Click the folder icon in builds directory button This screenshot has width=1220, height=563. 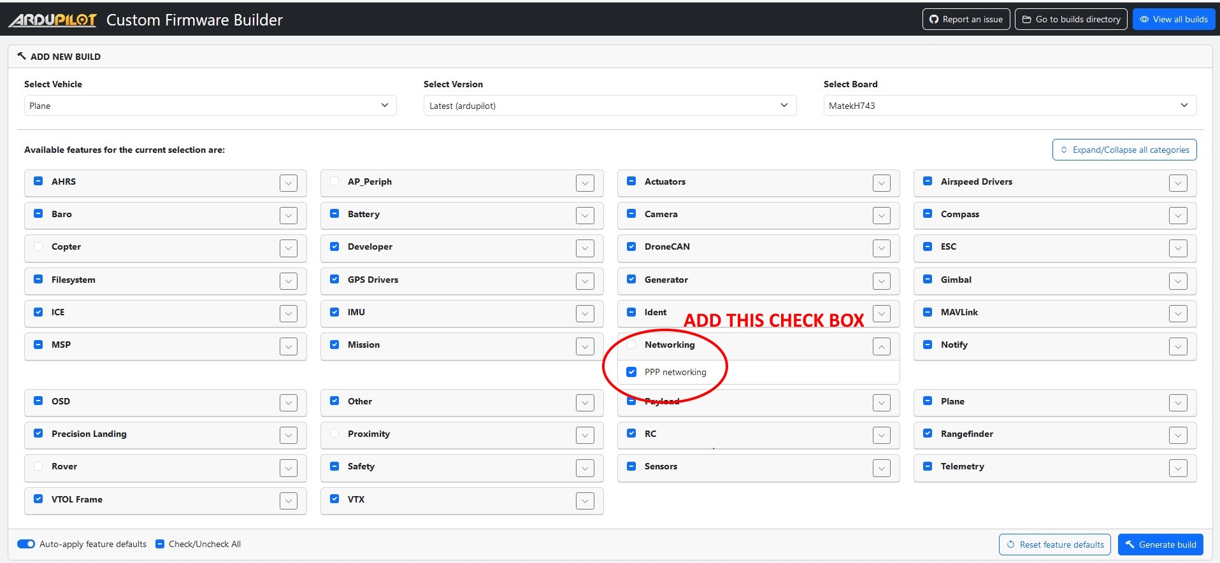coord(1027,19)
